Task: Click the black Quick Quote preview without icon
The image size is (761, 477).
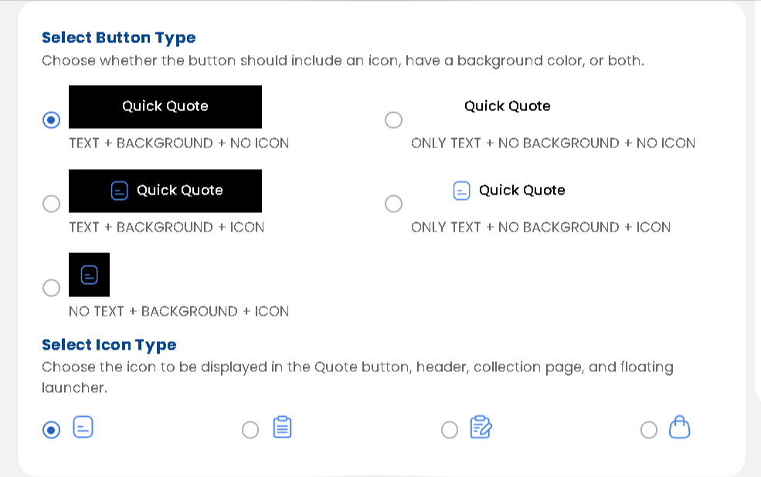Action: point(165,107)
